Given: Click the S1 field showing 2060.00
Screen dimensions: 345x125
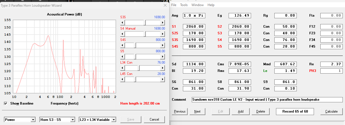Looking at the screenshot, I should 194,27.
